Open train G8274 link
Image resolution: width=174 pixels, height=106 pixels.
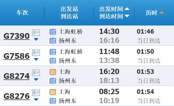16,76
